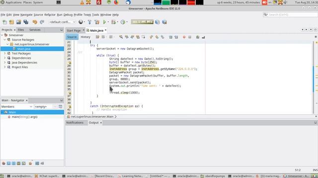Click the Last Edit icon in editor toolbar
The width and height of the screenshot is (318, 178).
pos(97,37)
